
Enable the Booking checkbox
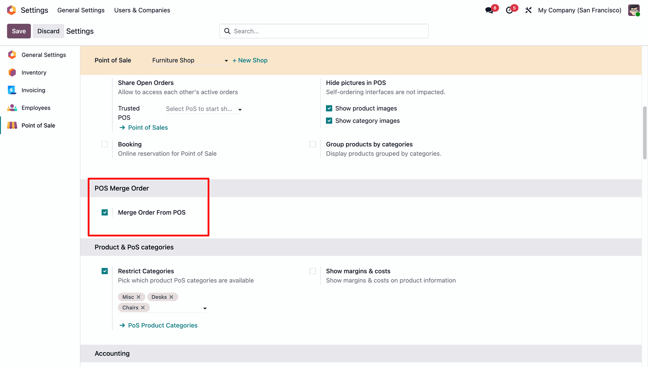(105, 144)
